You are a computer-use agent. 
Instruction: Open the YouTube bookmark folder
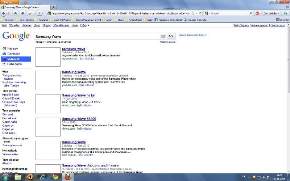point(42,20)
